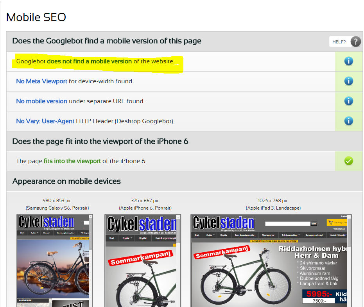Follow the No mobile version link
364x307 pixels.
coord(41,101)
